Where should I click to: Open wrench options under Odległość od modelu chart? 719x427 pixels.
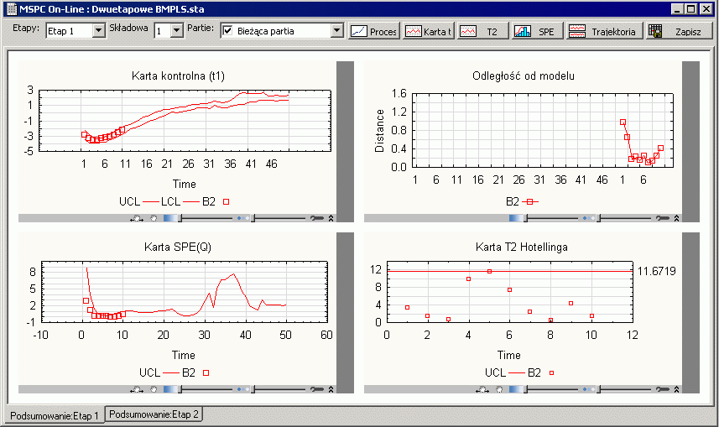click(663, 218)
